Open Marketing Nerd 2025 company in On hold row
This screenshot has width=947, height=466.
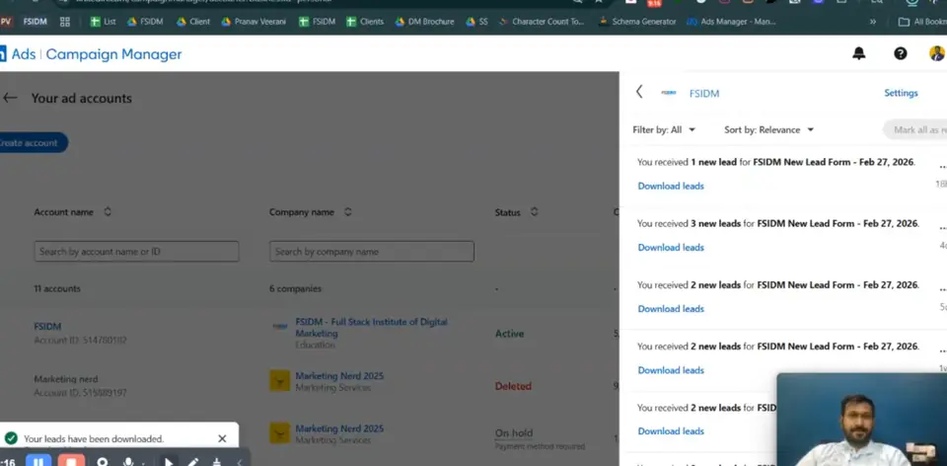coord(339,428)
